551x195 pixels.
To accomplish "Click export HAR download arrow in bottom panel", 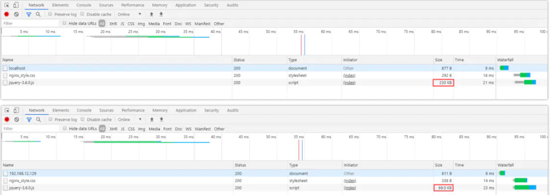I will tap(161, 120).
